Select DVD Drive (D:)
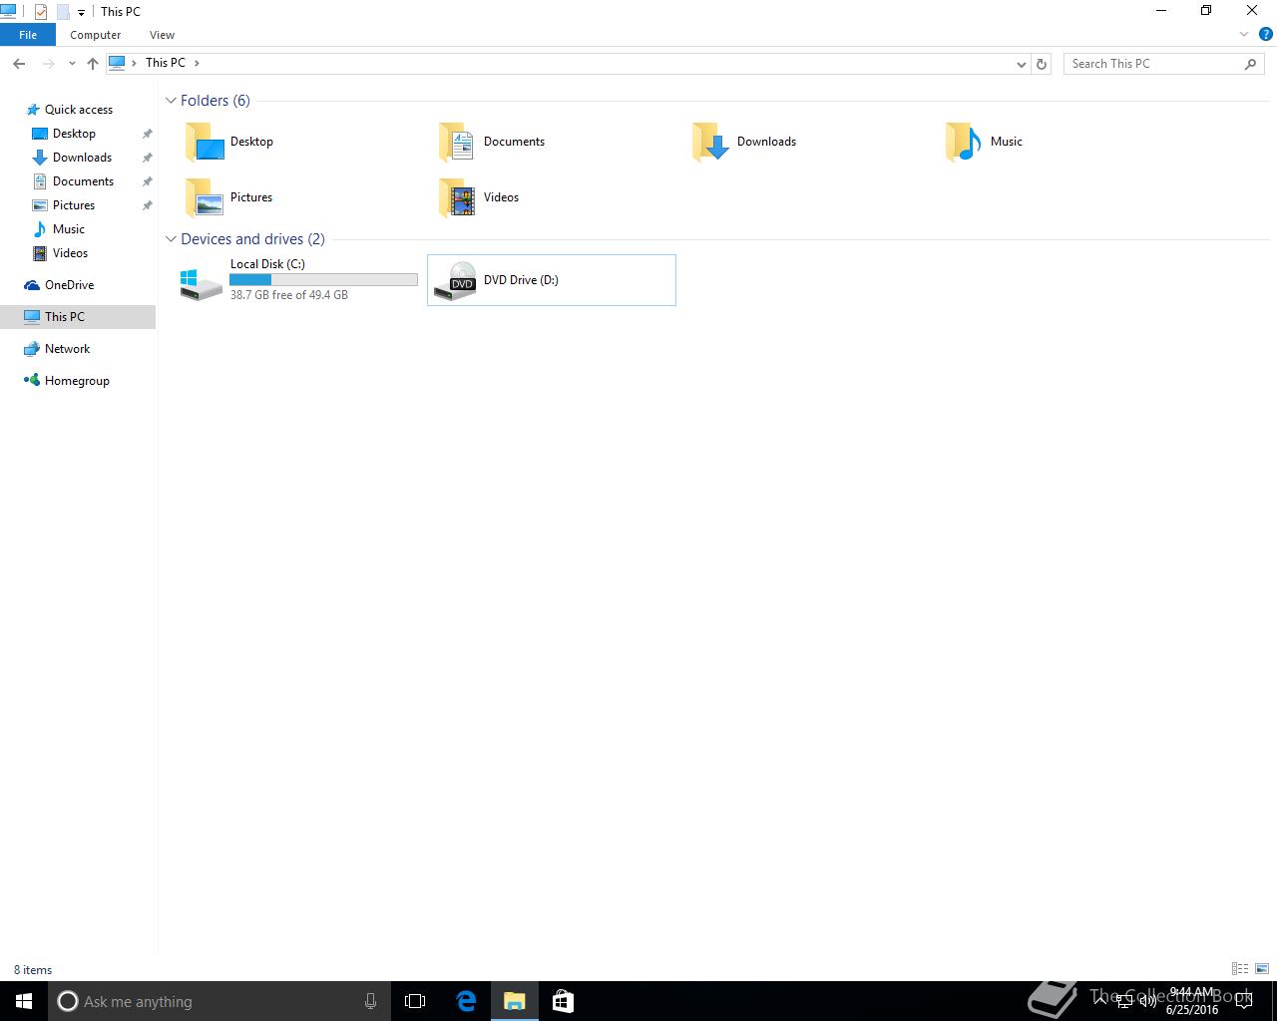 click(551, 280)
